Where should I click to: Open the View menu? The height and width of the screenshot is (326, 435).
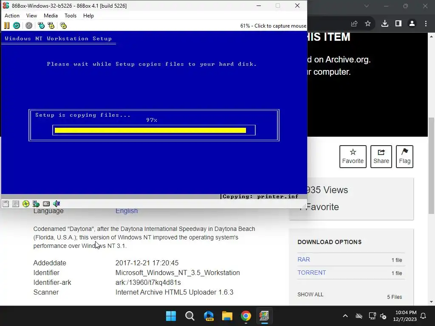(31, 16)
